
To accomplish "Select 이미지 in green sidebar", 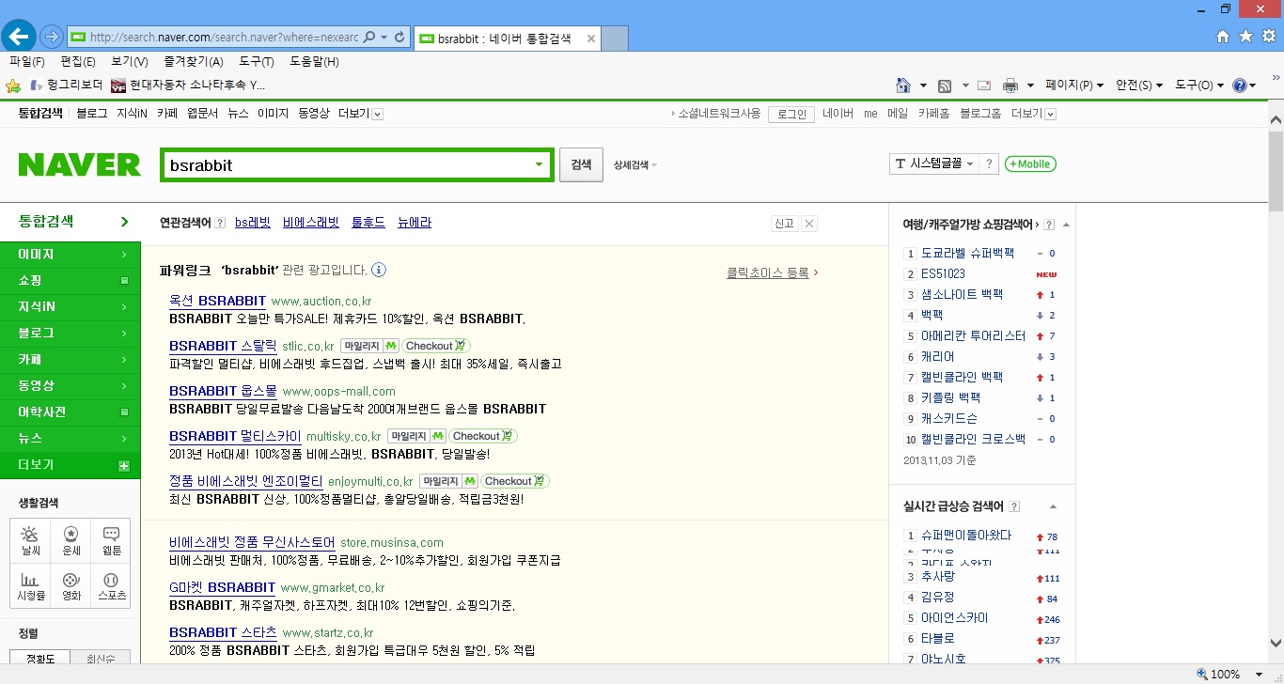I will pos(70,255).
